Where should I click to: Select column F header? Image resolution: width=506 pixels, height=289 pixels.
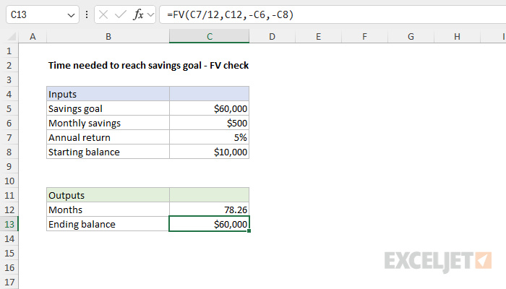point(364,36)
